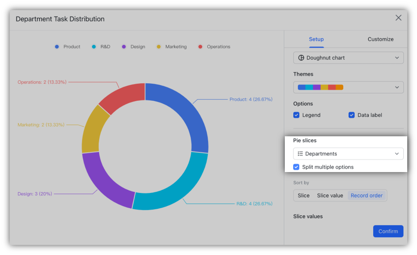Toggle the Marketing legend item

coord(171,47)
